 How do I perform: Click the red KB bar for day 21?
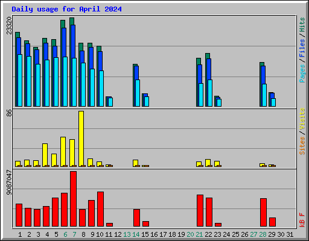pyautogui.click(x=200, y=210)
